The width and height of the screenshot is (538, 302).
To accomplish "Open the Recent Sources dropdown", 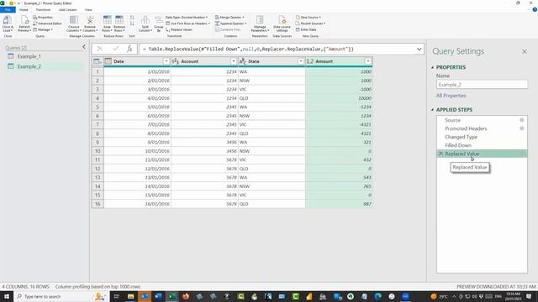I will [310, 23].
